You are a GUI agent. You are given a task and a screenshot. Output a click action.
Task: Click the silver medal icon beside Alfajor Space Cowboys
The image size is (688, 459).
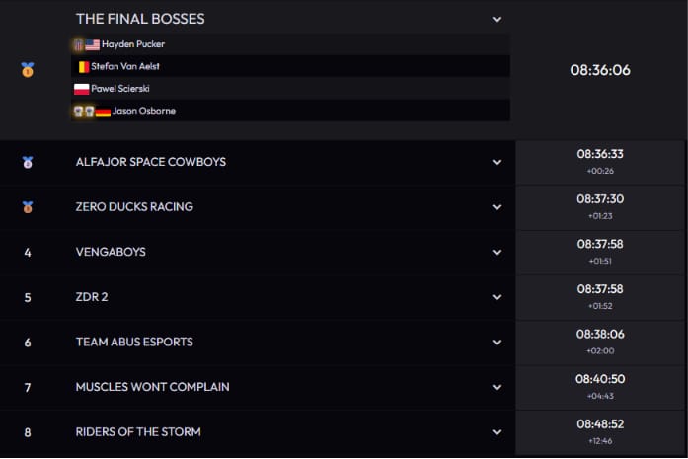tap(28, 162)
